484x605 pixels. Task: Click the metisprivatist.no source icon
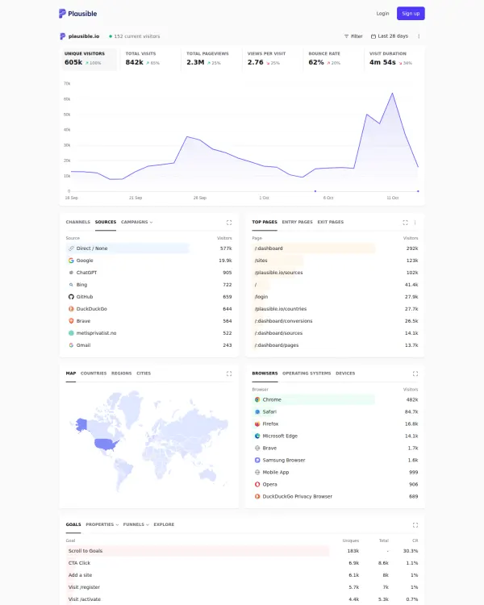(71, 333)
